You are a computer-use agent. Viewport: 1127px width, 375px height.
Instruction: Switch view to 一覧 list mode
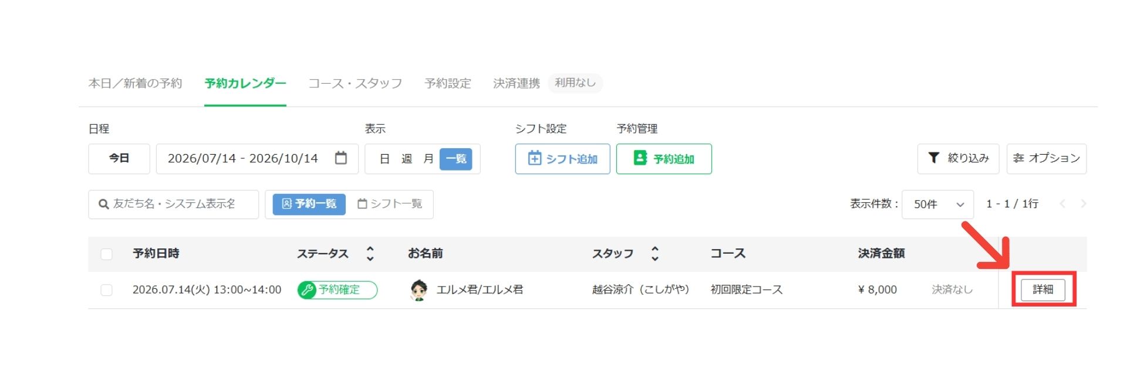pos(456,159)
